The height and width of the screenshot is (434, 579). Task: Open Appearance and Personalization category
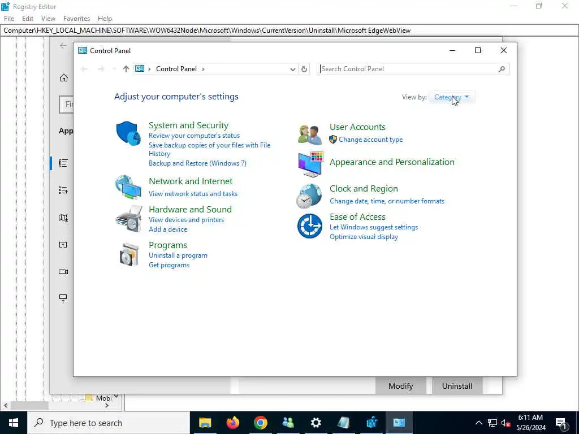point(392,162)
